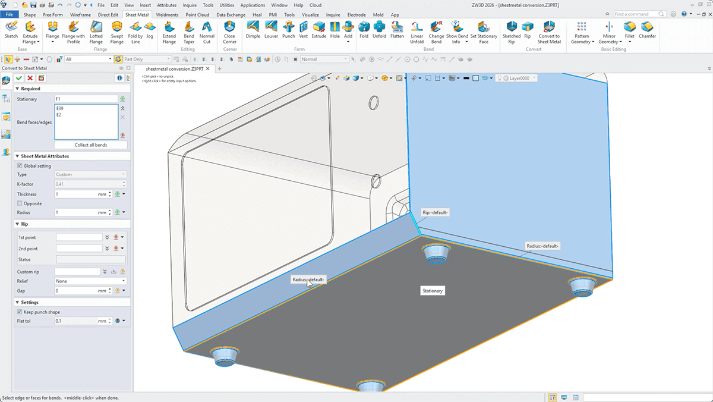Click the Collect all bends button
Screen dimensions: 713x402
tap(90, 145)
